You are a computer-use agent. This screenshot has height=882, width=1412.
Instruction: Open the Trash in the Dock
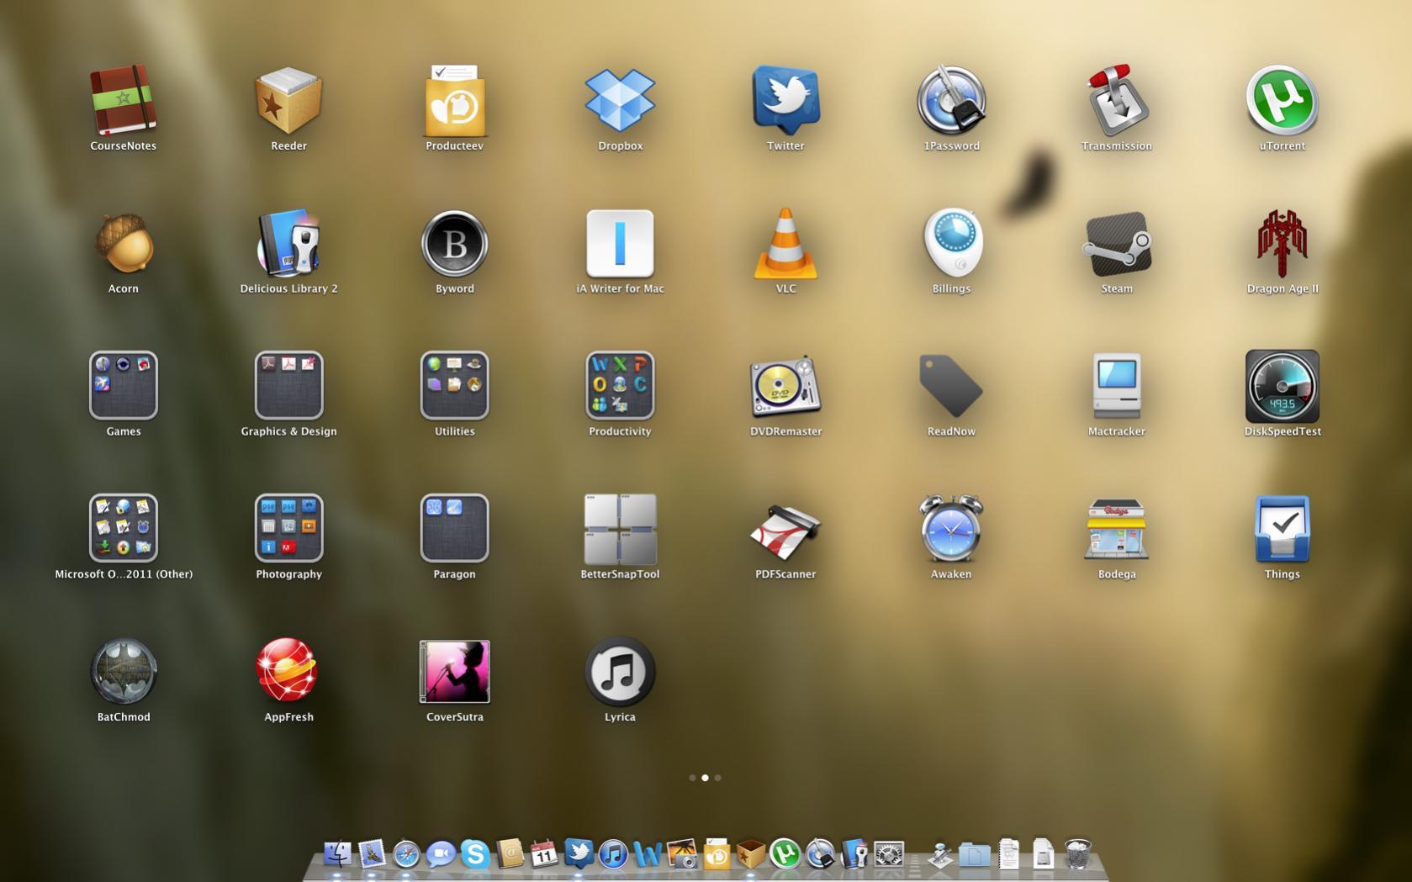point(1077,853)
